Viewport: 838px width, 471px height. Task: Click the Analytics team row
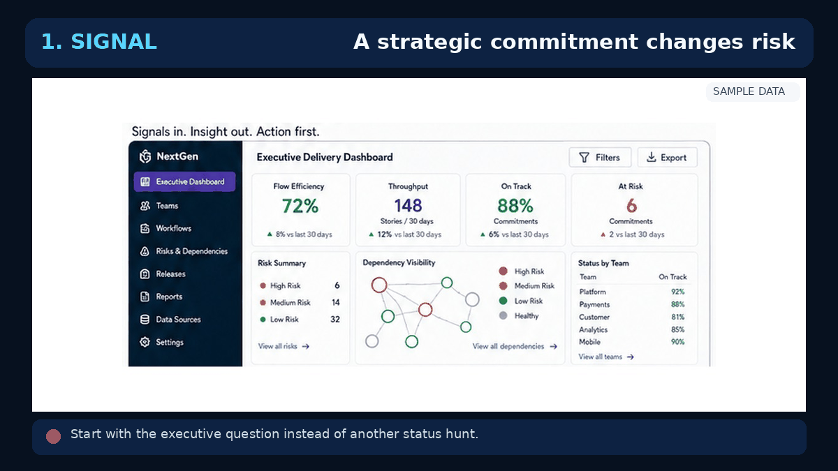(633, 329)
